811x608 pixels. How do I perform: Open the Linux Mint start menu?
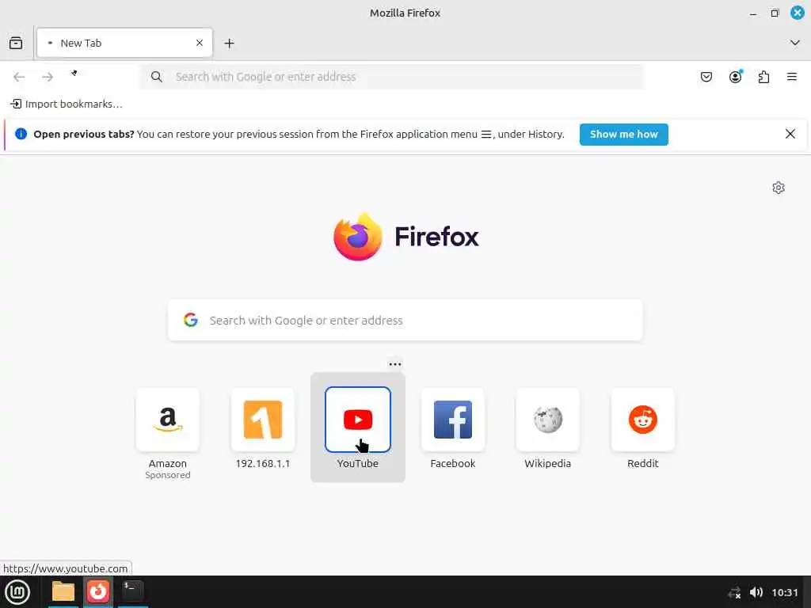click(x=17, y=592)
